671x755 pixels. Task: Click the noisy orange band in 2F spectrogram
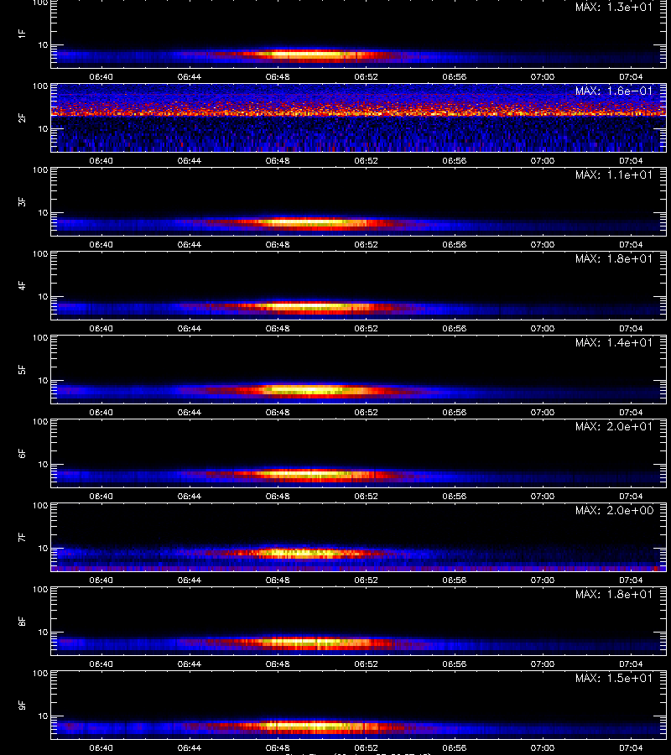point(359,112)
